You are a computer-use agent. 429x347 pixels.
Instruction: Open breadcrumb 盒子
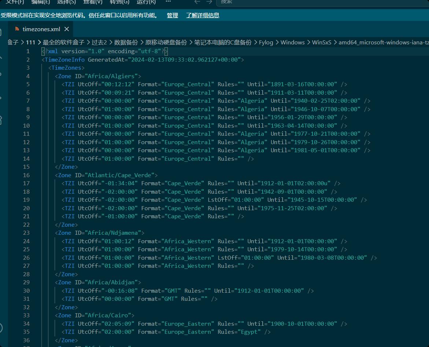(12, 43)
